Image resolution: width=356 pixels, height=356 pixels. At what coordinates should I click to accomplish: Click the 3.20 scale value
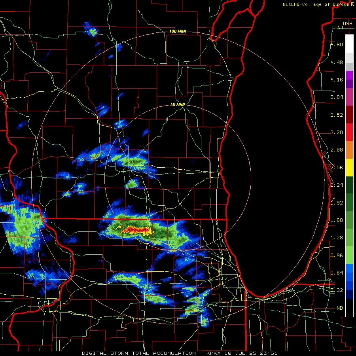click(x=337, y=133)
